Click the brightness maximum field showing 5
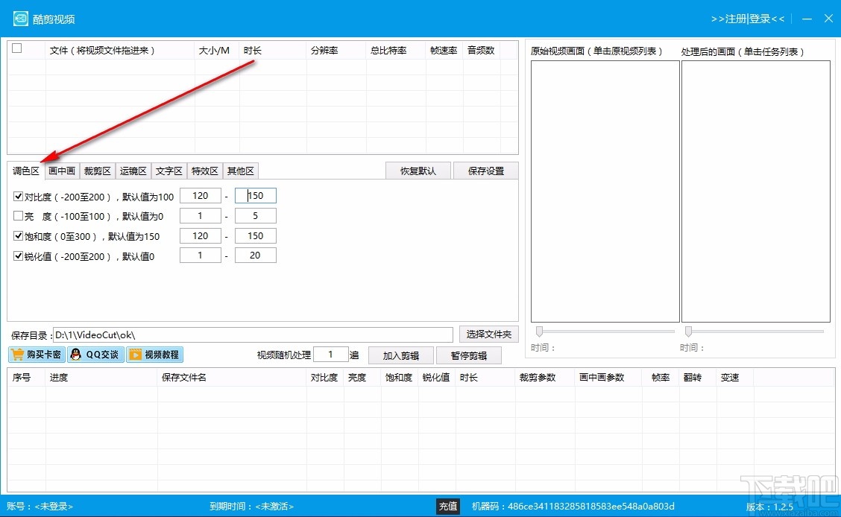 pyautogui.click(x=255, y=216)
